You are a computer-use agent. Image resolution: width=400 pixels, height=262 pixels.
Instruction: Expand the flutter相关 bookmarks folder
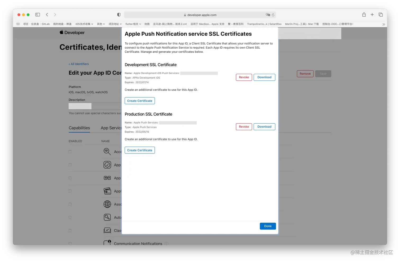133,24
